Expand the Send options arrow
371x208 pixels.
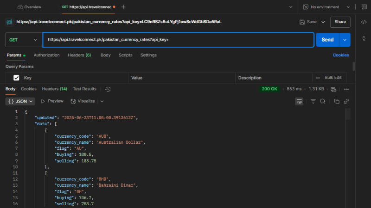pyautogui.click(x=345, y=40)
